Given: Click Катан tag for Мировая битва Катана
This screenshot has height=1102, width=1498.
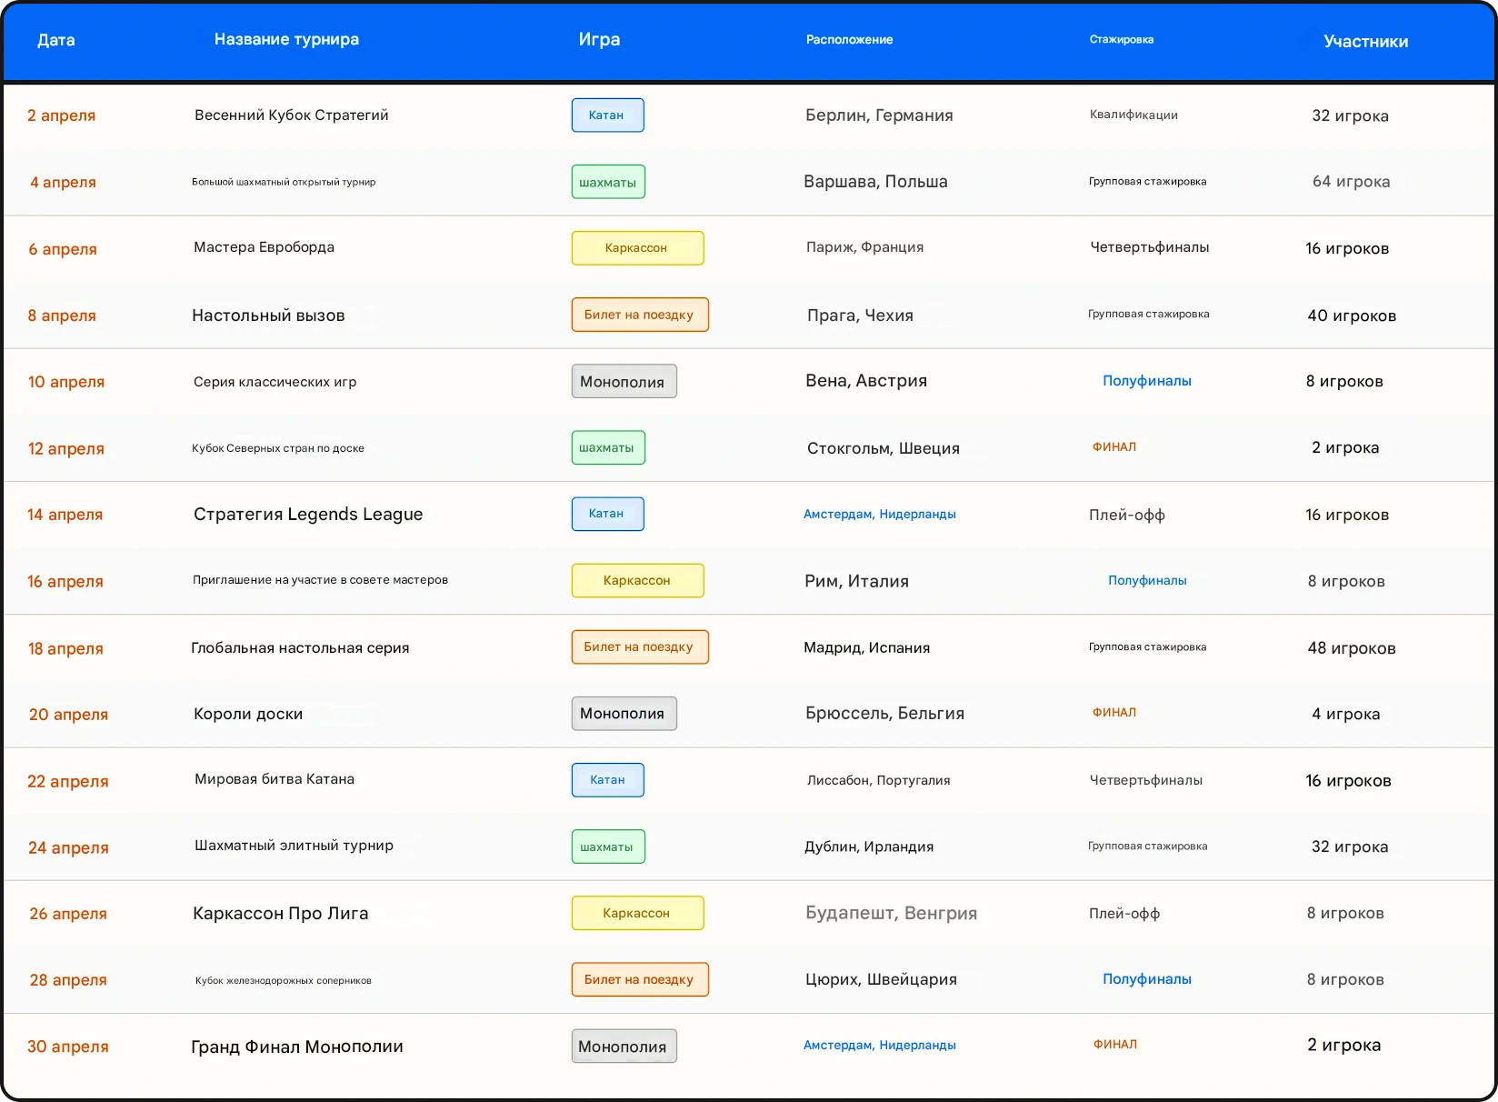Looking at the screenshot, I should pos(607,780).
